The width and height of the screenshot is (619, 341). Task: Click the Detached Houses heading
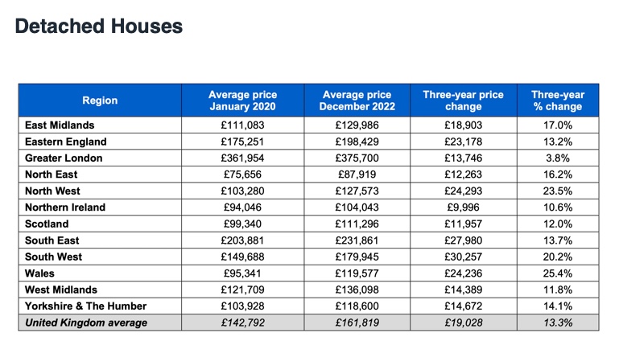point(99,27)
